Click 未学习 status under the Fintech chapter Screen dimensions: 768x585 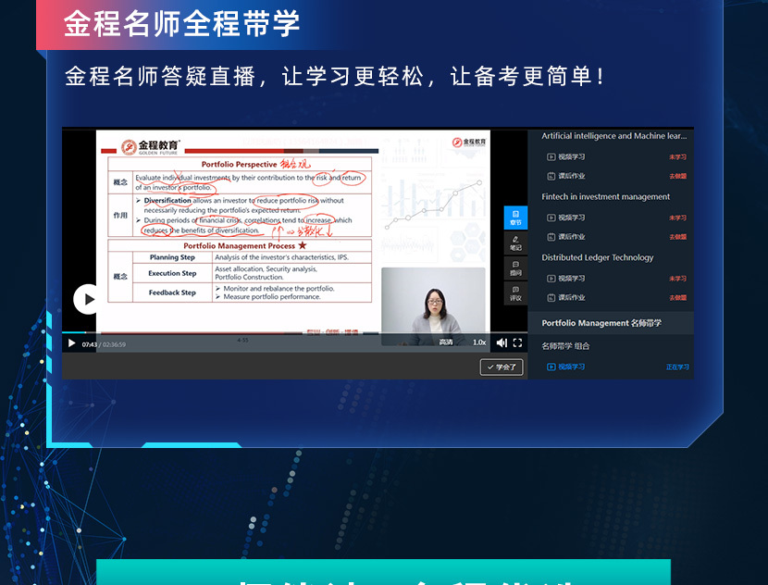[678, 218]
